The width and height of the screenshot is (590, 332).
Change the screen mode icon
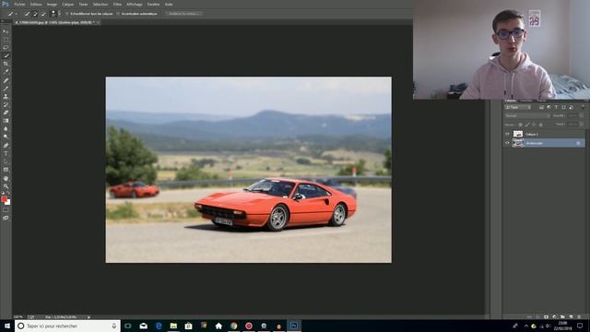point(6,218)
